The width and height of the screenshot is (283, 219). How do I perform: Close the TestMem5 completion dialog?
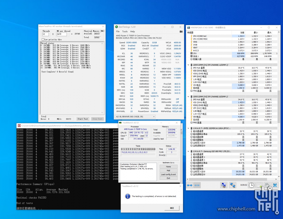point(180,186)
